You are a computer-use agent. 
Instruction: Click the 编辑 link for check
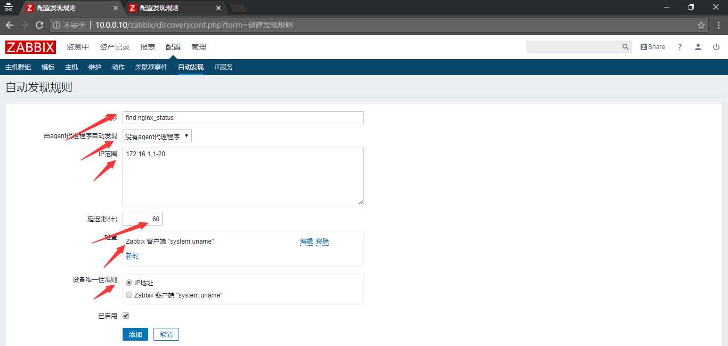(x=306, y=242)
